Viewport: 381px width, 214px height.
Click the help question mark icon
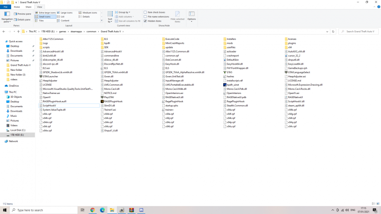(379, 7)
